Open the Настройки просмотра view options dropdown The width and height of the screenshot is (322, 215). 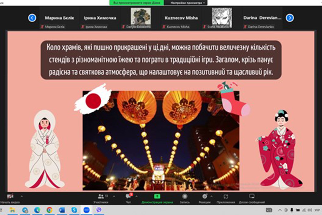pos(187,3)
